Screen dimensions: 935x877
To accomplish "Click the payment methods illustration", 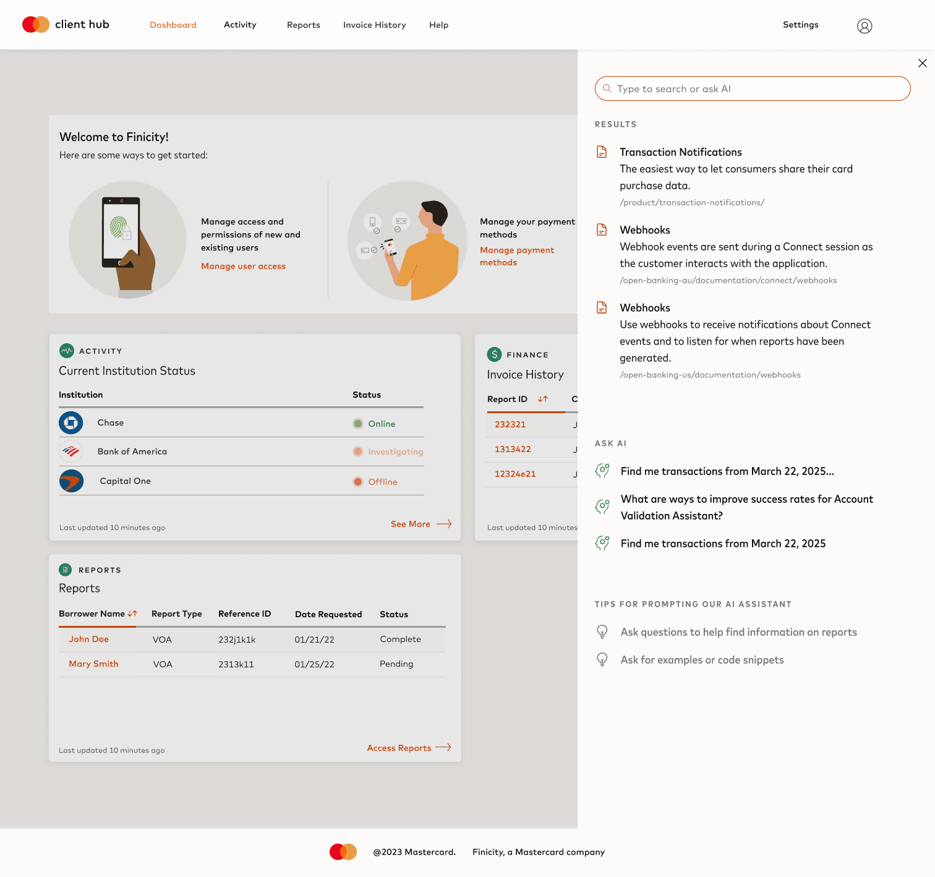I will click(x=408, y=241).
